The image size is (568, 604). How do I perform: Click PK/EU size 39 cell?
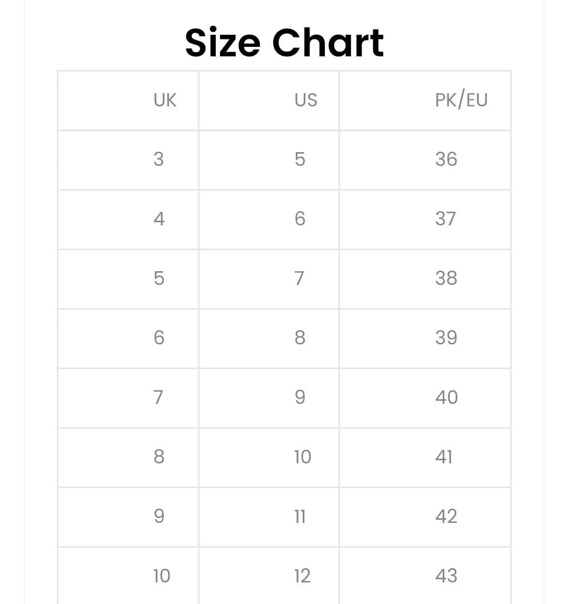(x=425, y=339)
